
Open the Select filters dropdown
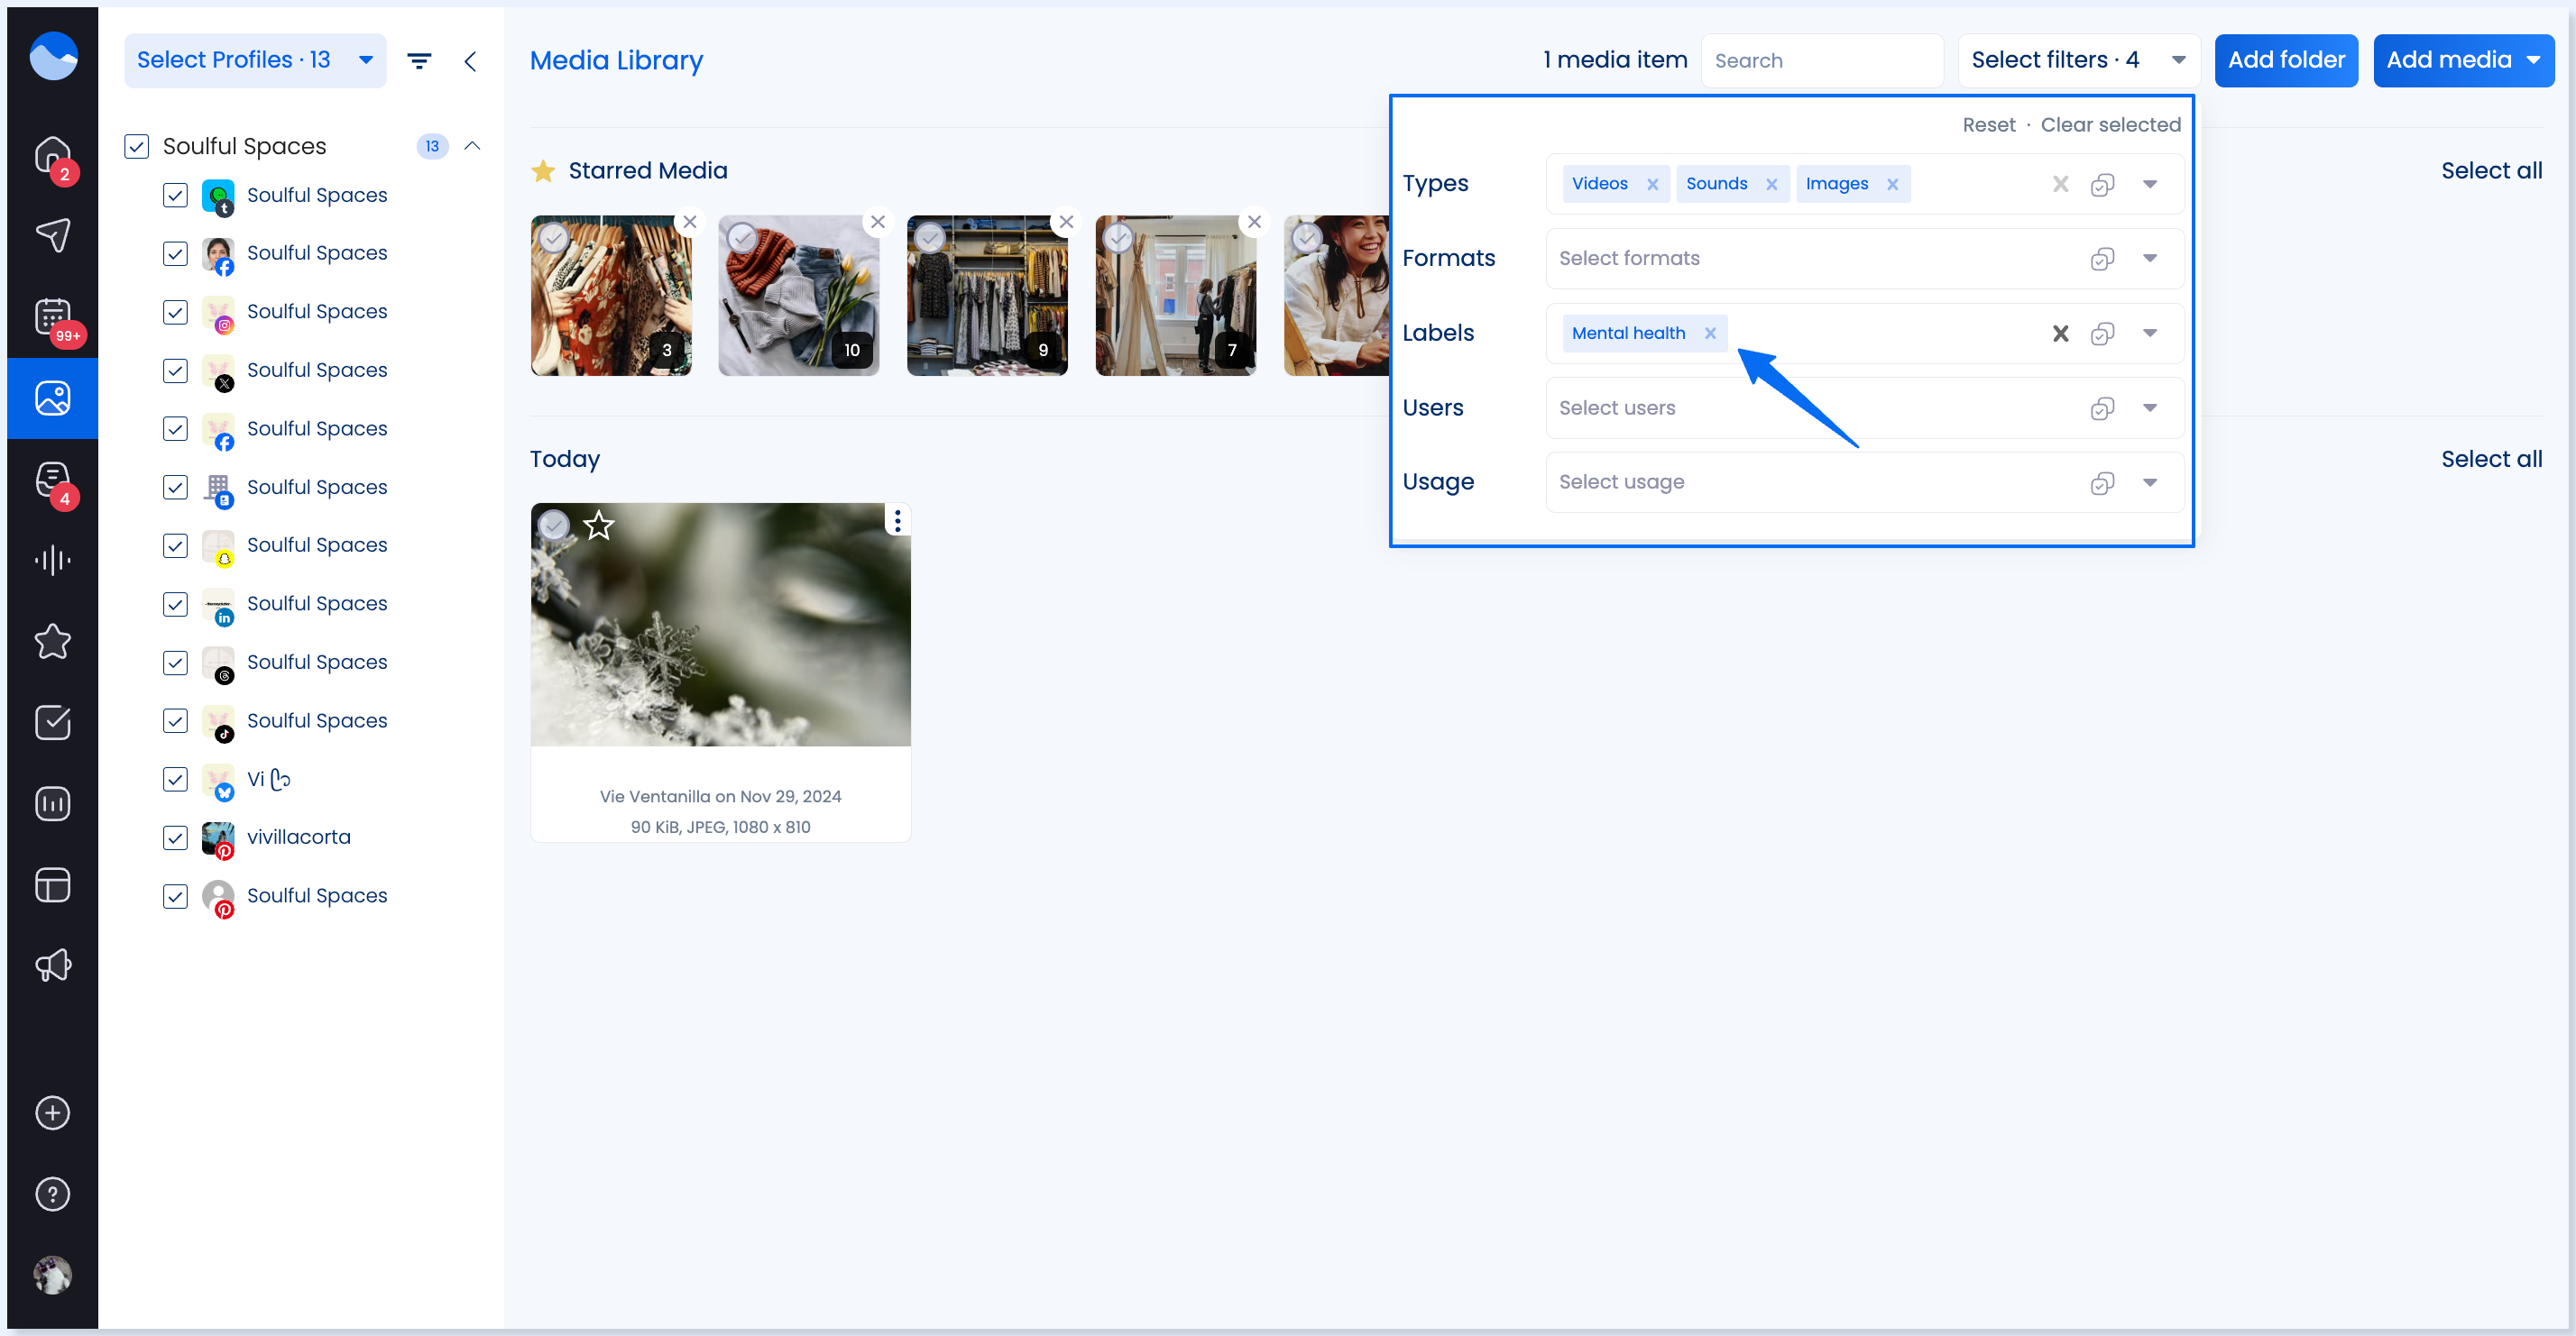(x=2078, y=60)
